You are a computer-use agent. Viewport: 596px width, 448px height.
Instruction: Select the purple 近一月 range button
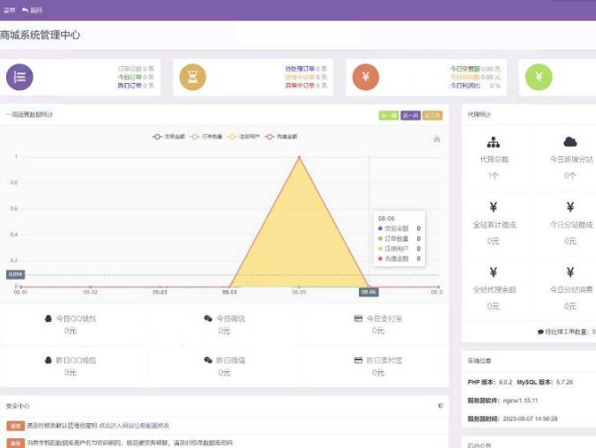point(411,116)
